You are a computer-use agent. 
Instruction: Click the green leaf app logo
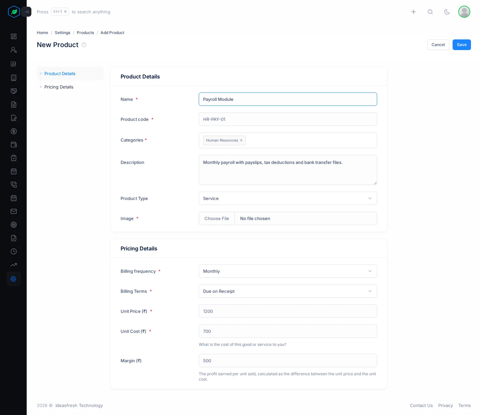(14, 12)
